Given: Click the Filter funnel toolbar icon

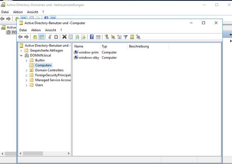Looking at the screenshot, I should click(125, 37).
